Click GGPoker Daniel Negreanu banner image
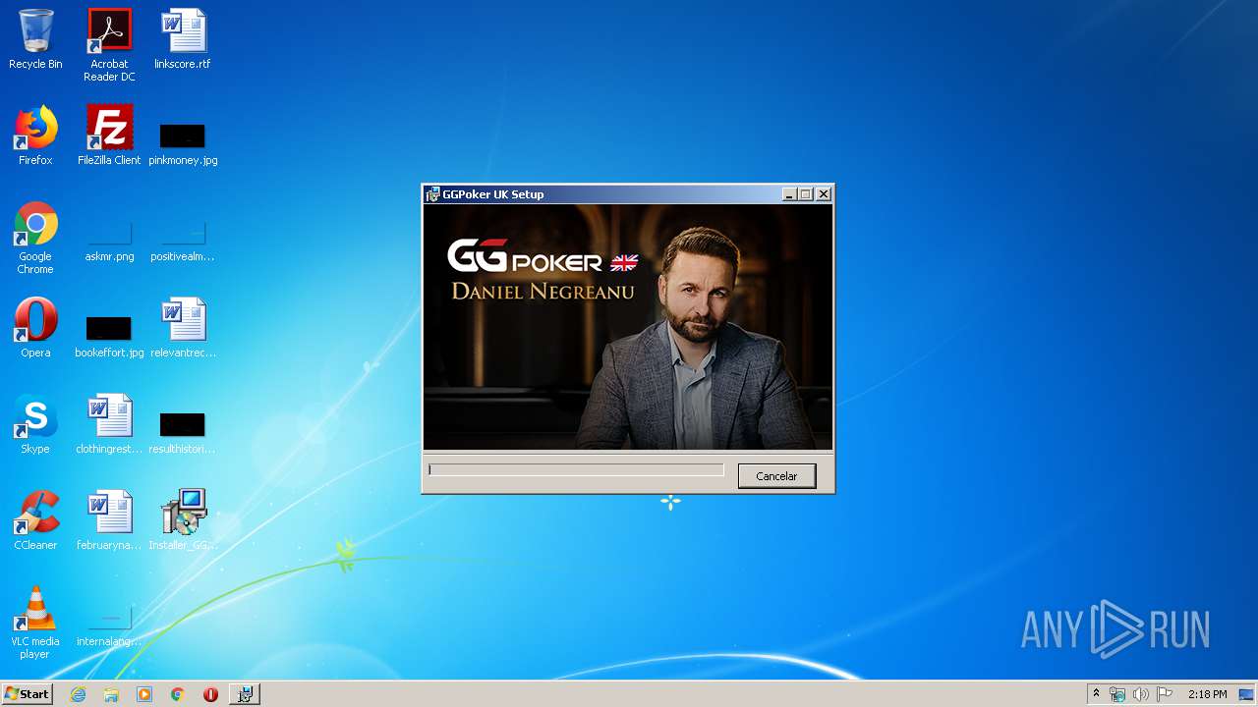This screenshot has height=707, width=1258. (x=628, y=327)
